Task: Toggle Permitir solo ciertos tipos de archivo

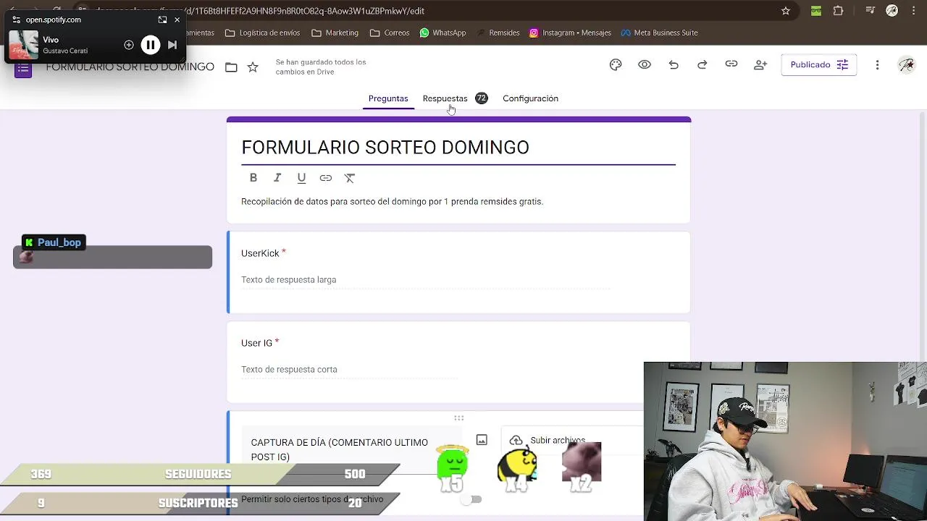Action: [471, 499]
